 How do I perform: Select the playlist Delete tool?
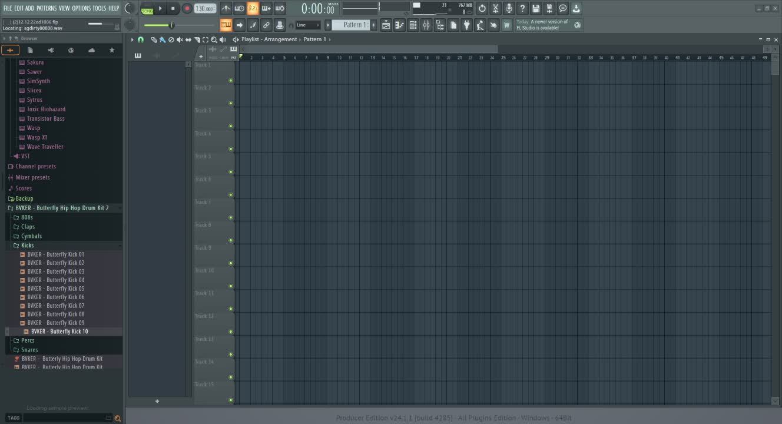[x=171, y=39]
